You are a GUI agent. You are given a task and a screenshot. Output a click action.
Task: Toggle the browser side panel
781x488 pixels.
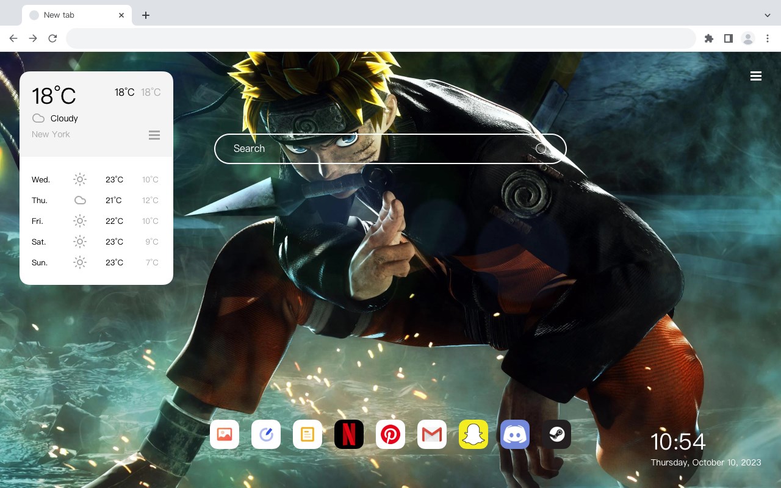coord(728,38)
